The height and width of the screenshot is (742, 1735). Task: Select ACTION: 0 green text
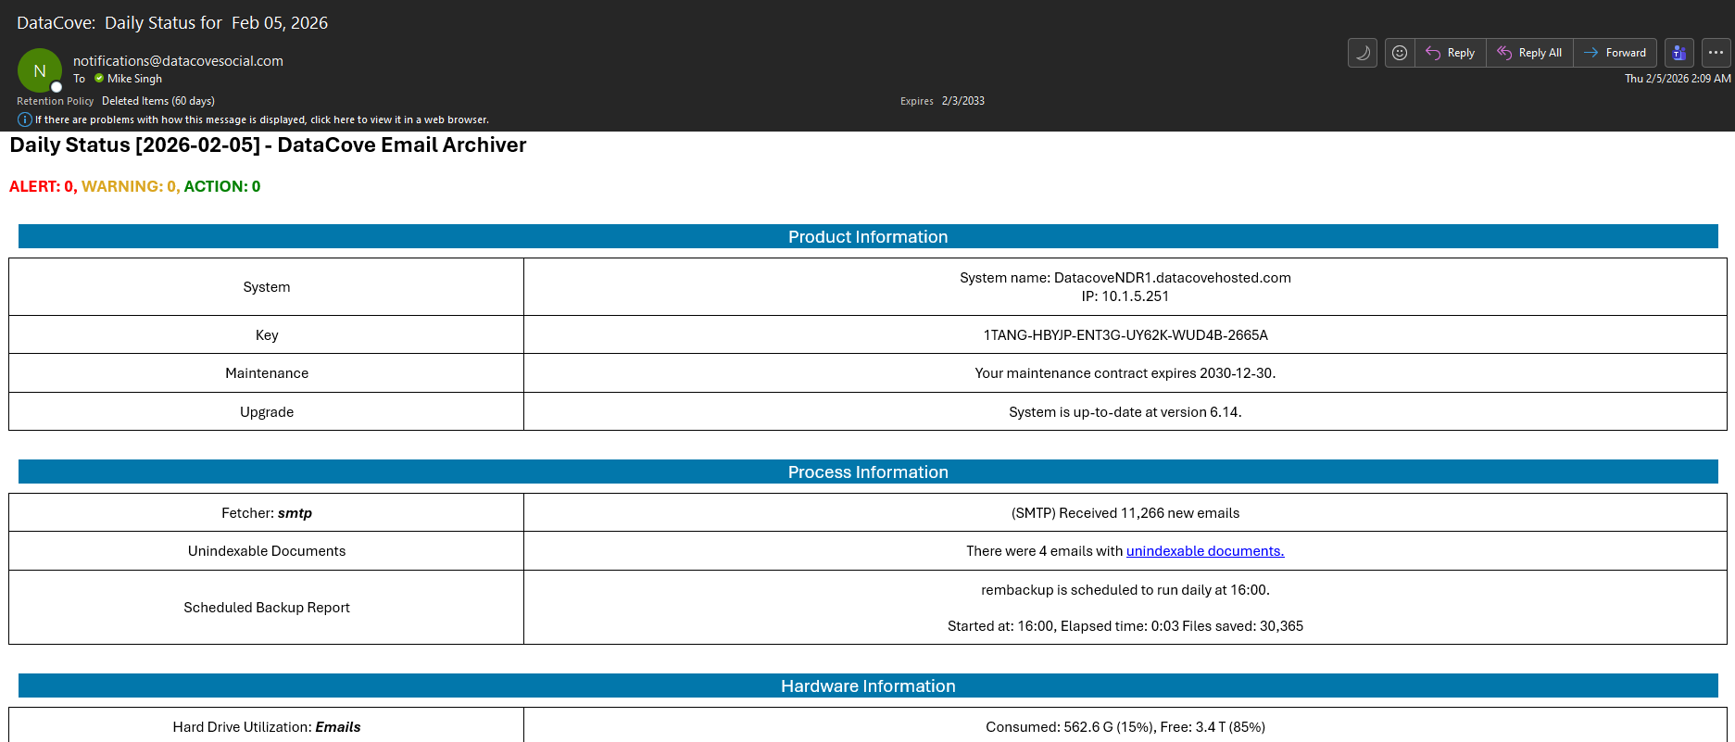pos(222,186)
